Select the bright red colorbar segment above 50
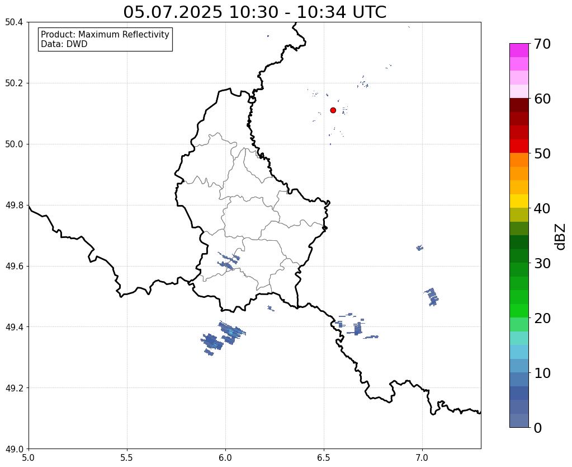 519,146
